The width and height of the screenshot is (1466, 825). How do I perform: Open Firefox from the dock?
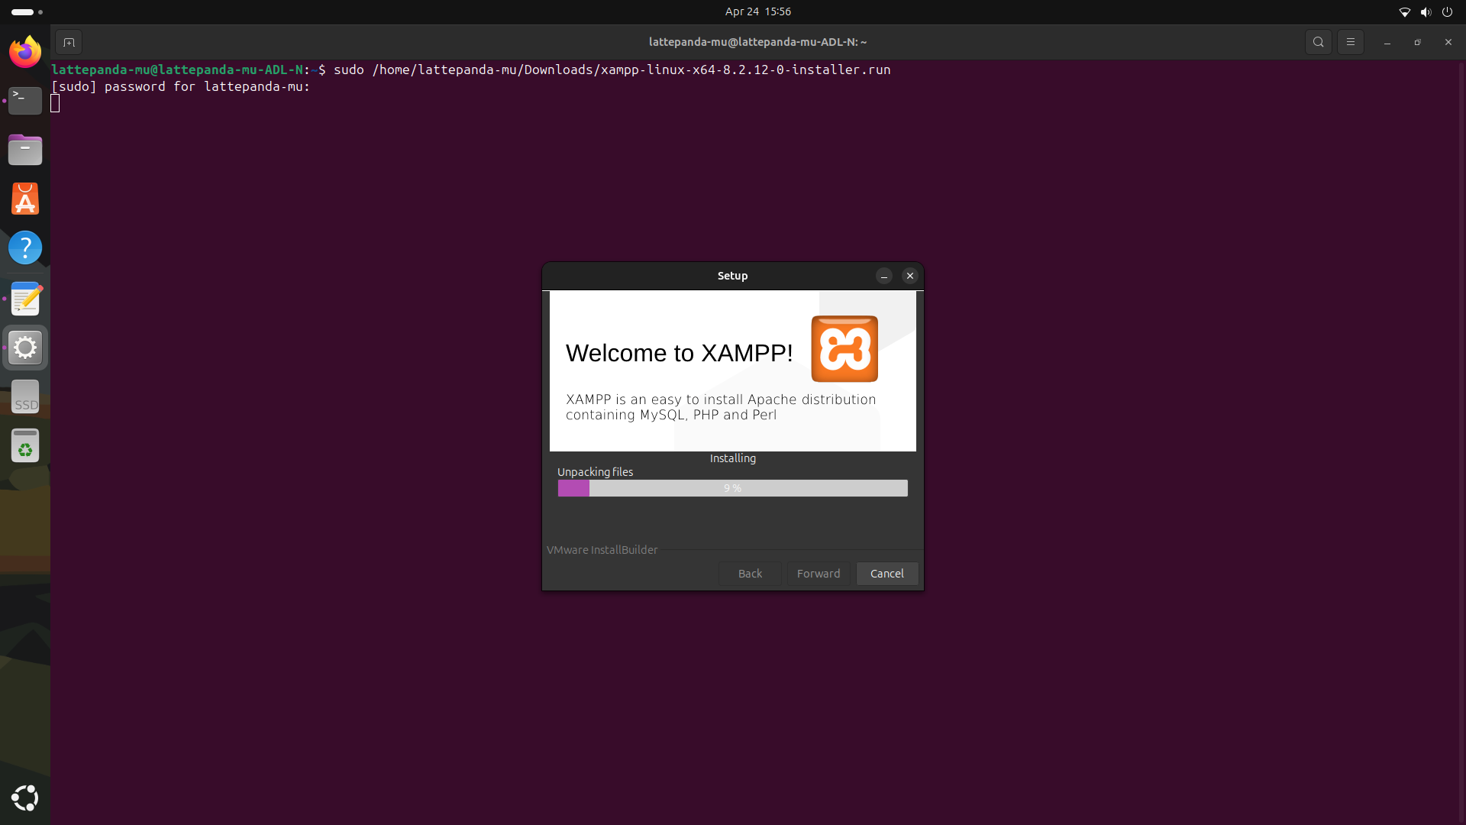tap(25, 52)
